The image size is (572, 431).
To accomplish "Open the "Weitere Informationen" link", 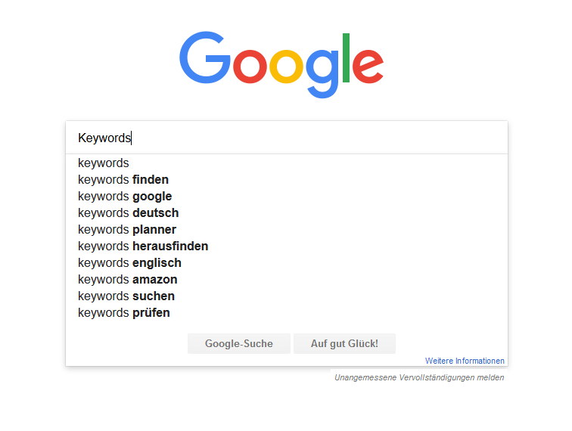I will 465,361.
